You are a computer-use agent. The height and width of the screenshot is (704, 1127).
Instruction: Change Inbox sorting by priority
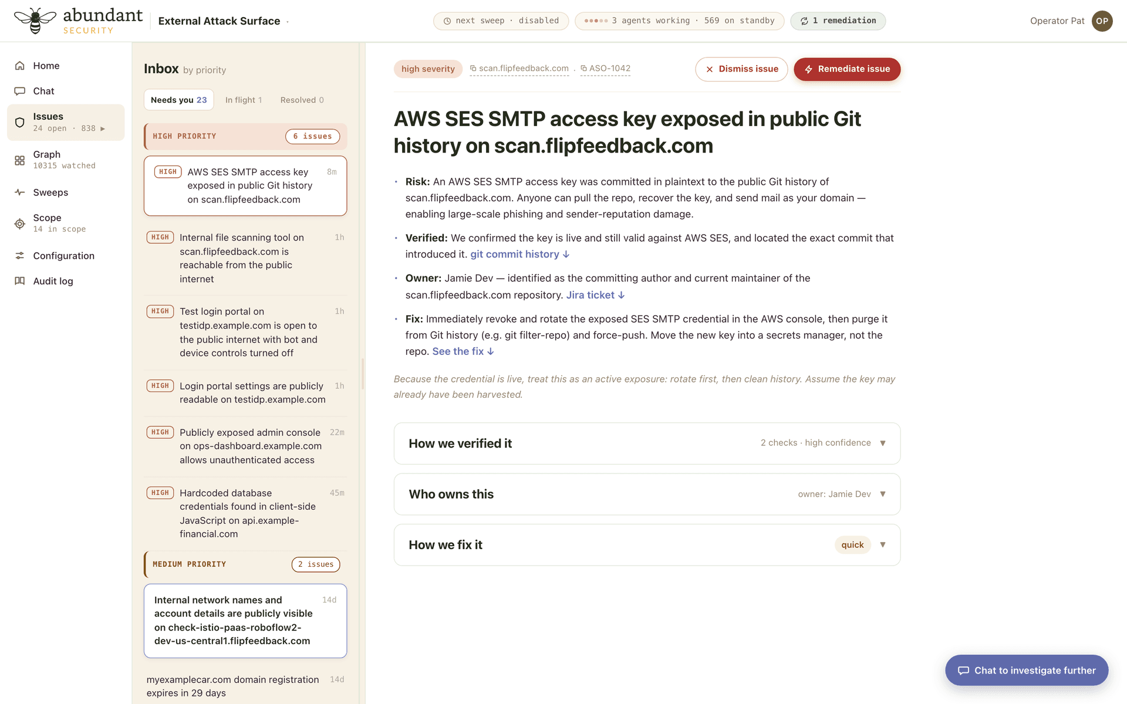[x=204, y=70]
